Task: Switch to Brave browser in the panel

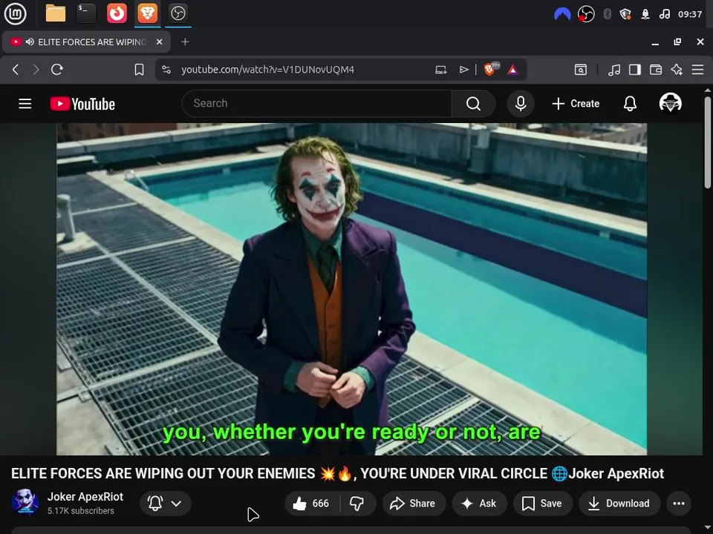Action: tap(147, 13)
